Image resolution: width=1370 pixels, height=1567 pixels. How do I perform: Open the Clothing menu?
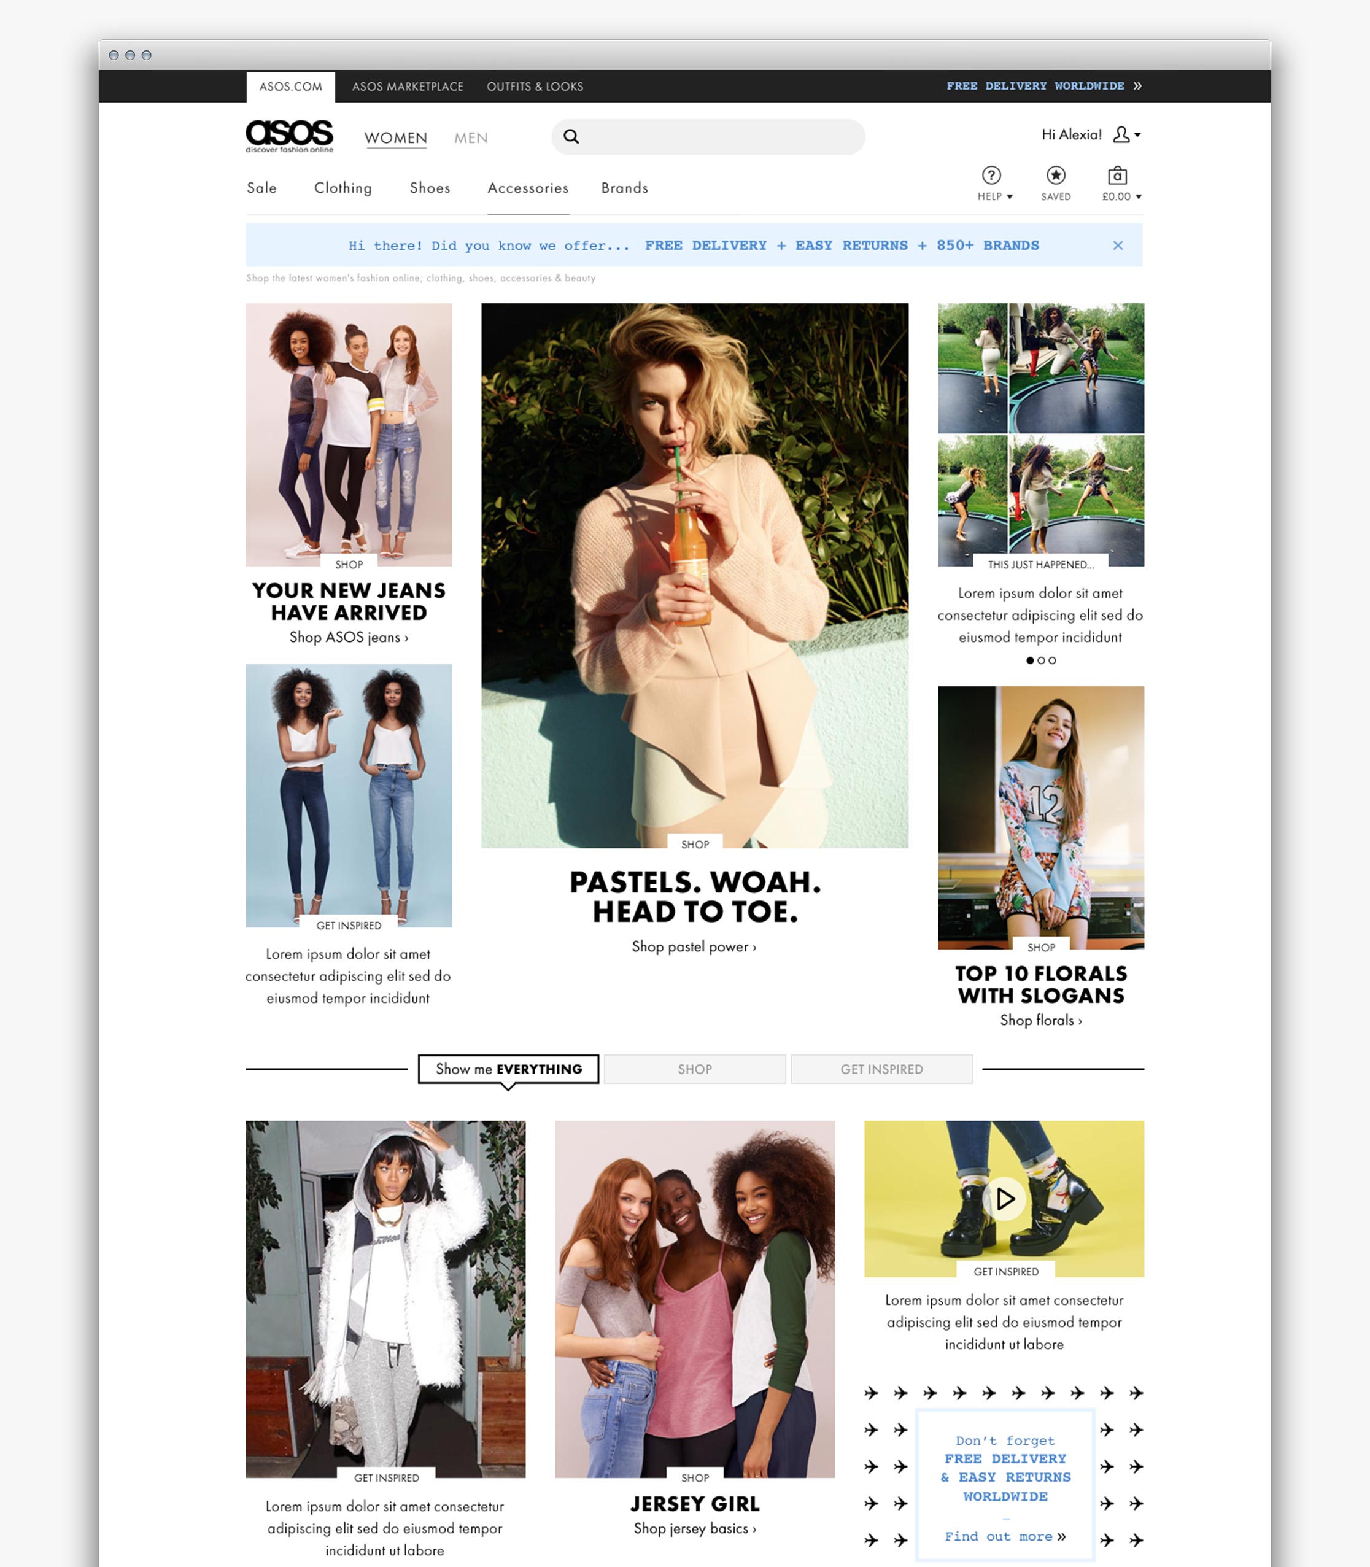[343, 188]
